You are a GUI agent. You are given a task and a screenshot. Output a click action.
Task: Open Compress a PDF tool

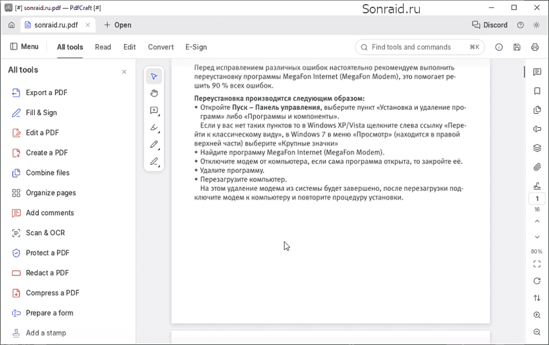46,293
